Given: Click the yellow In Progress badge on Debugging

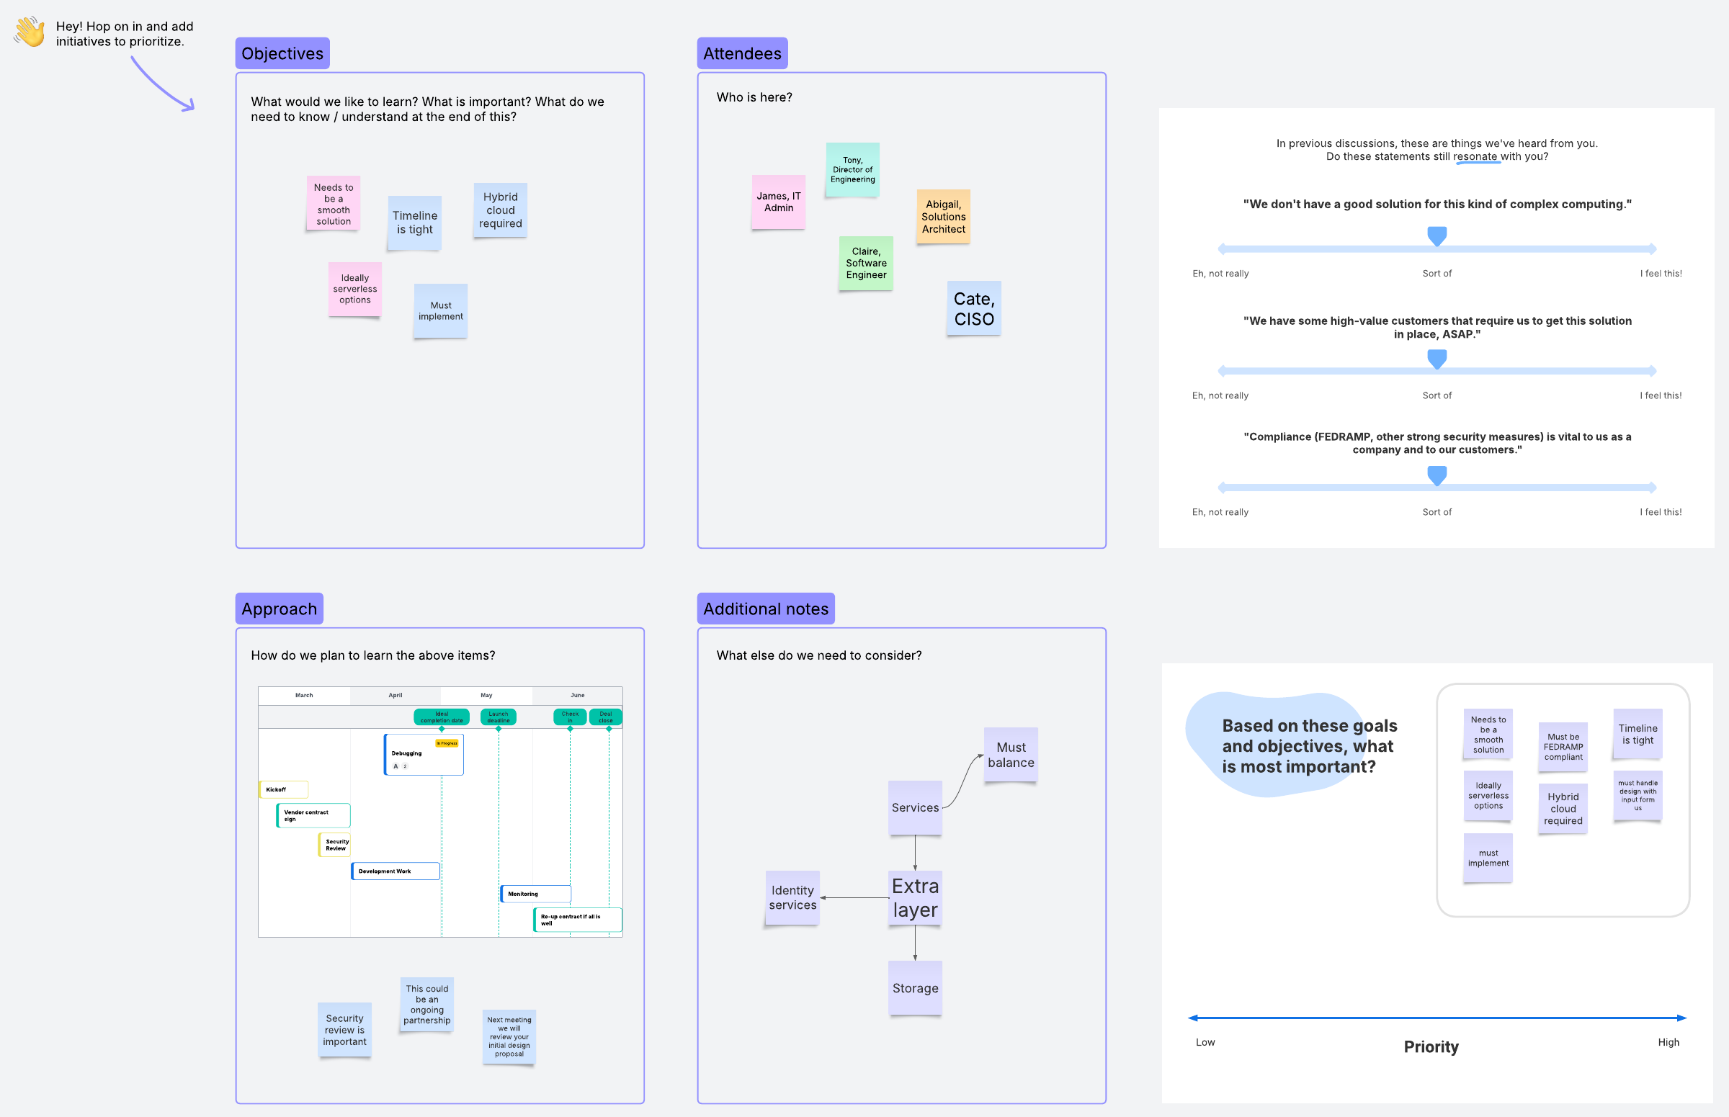Looking at the screenshot, I should 447,743.
